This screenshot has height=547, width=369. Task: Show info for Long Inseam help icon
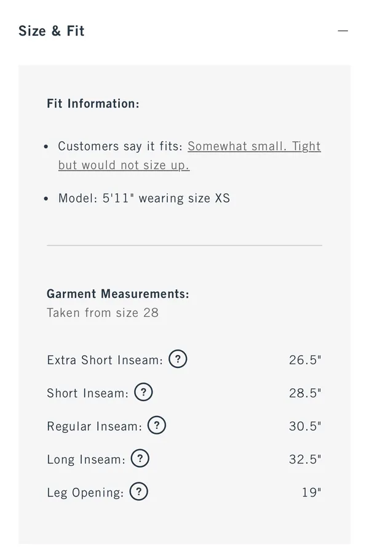[x=140, y=458]
